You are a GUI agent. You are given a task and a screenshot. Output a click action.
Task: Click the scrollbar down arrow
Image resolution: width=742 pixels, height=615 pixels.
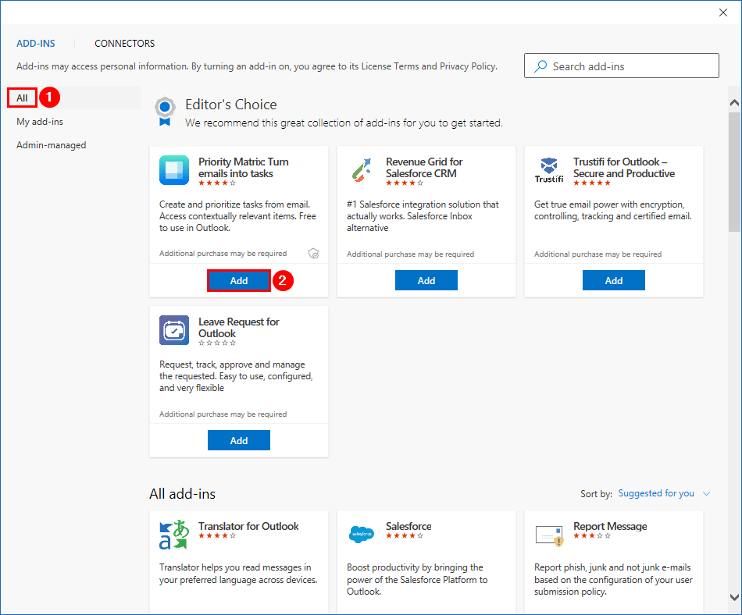(734, 597)
